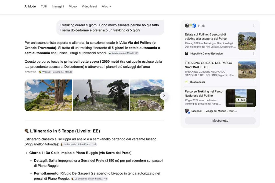Open options menu for Infopollino Centro Escursioni

254,53
